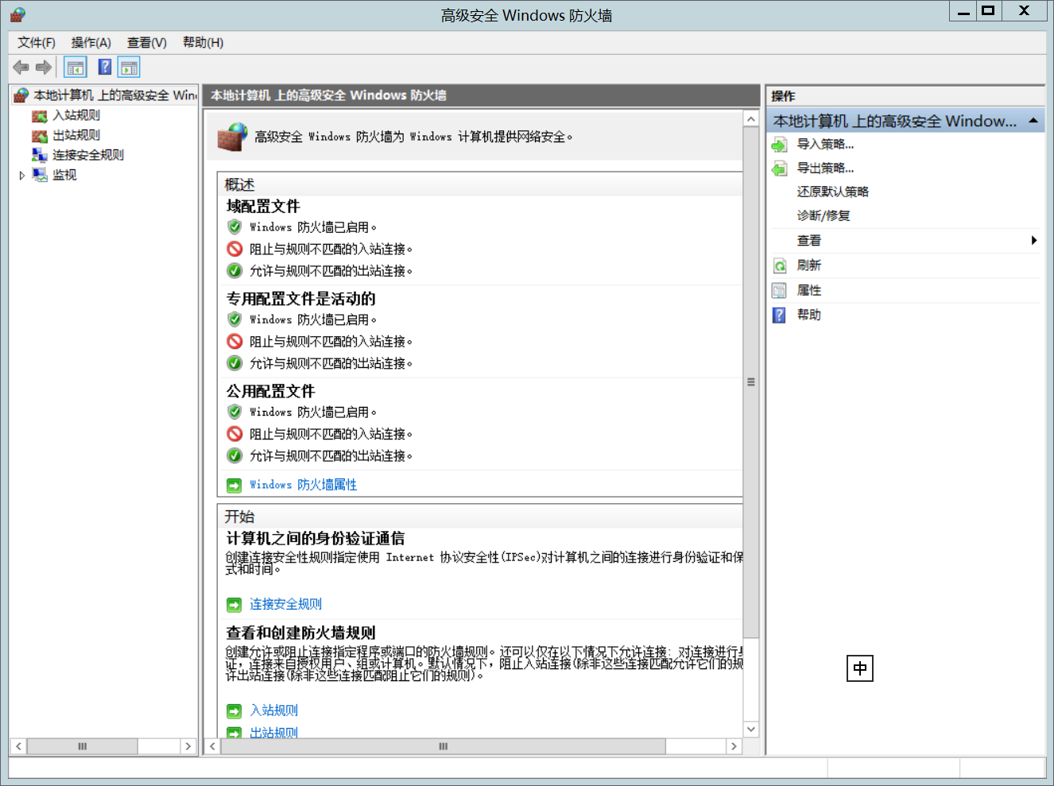Click horizontal scrollbar thumb in tree pane
Image resolution: width=1054 pixels, height=786 pixels.
pyautogui.click(x=82, y=746)
